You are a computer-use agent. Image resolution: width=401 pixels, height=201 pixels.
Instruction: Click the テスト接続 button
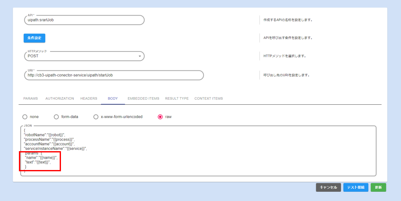pos(356,188)
